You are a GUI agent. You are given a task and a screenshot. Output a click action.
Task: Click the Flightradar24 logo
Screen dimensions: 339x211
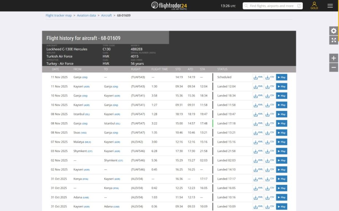(169, 5)
